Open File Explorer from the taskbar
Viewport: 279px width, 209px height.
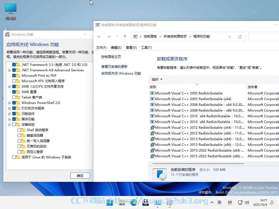click(122, 202)
